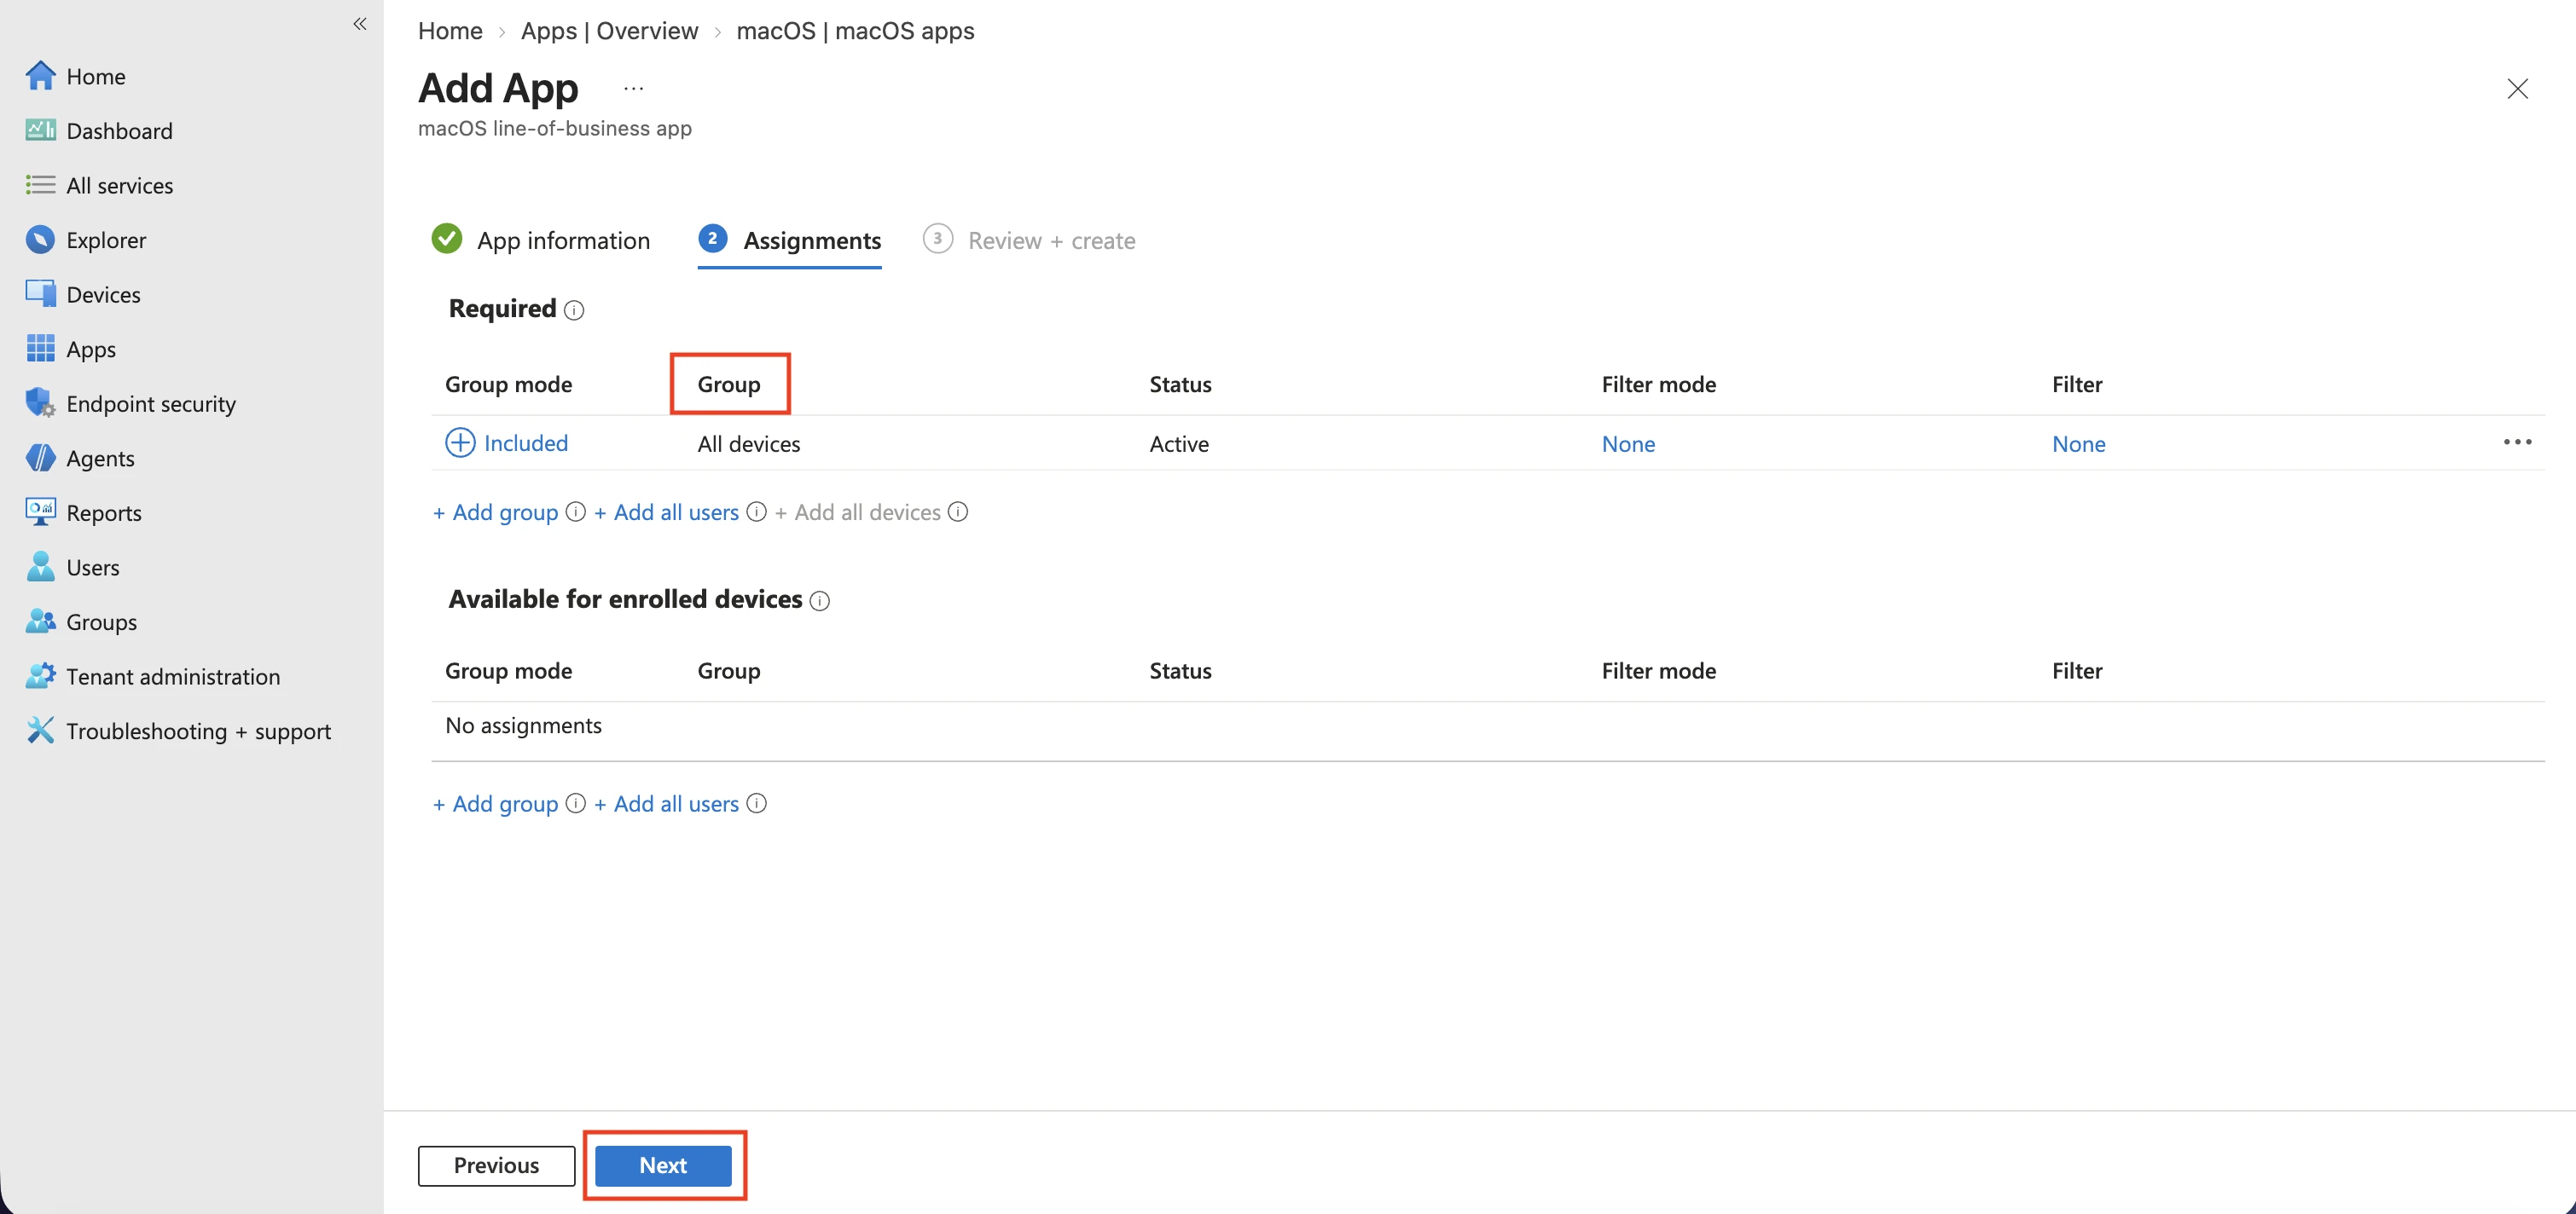Screen dimensions: 2576x1214
Task: Open the Dashboard chart icon
Action: (x=40, y=131)
